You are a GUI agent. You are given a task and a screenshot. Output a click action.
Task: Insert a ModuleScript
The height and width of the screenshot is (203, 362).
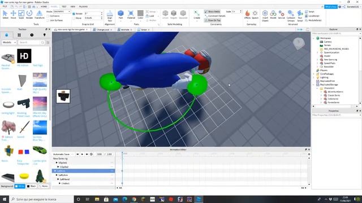point(313,20)
